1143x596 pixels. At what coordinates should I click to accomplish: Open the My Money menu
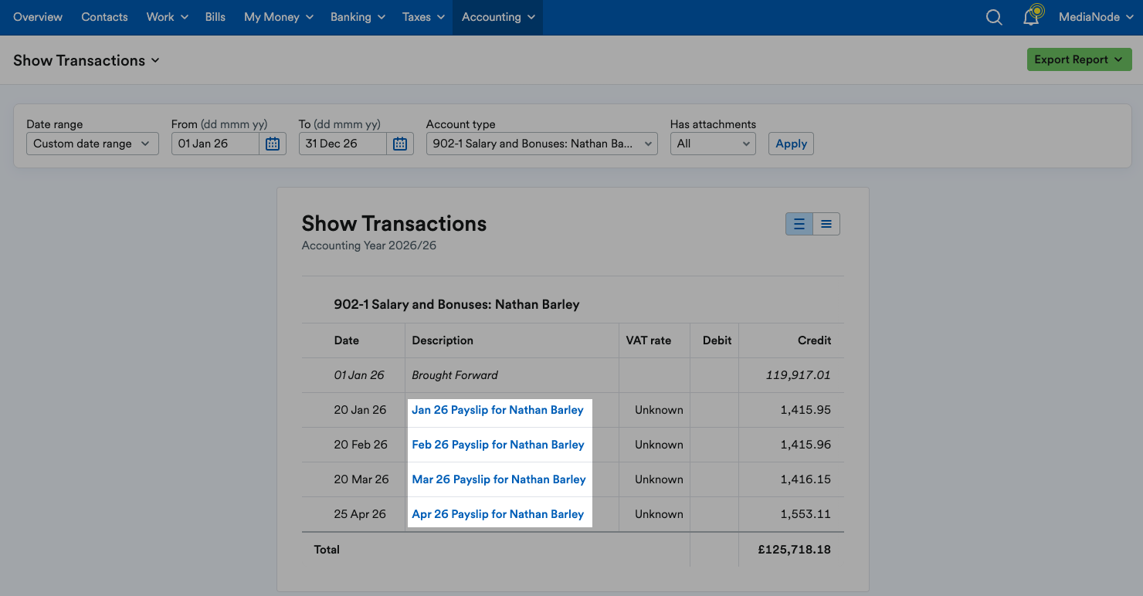point(279,17)
